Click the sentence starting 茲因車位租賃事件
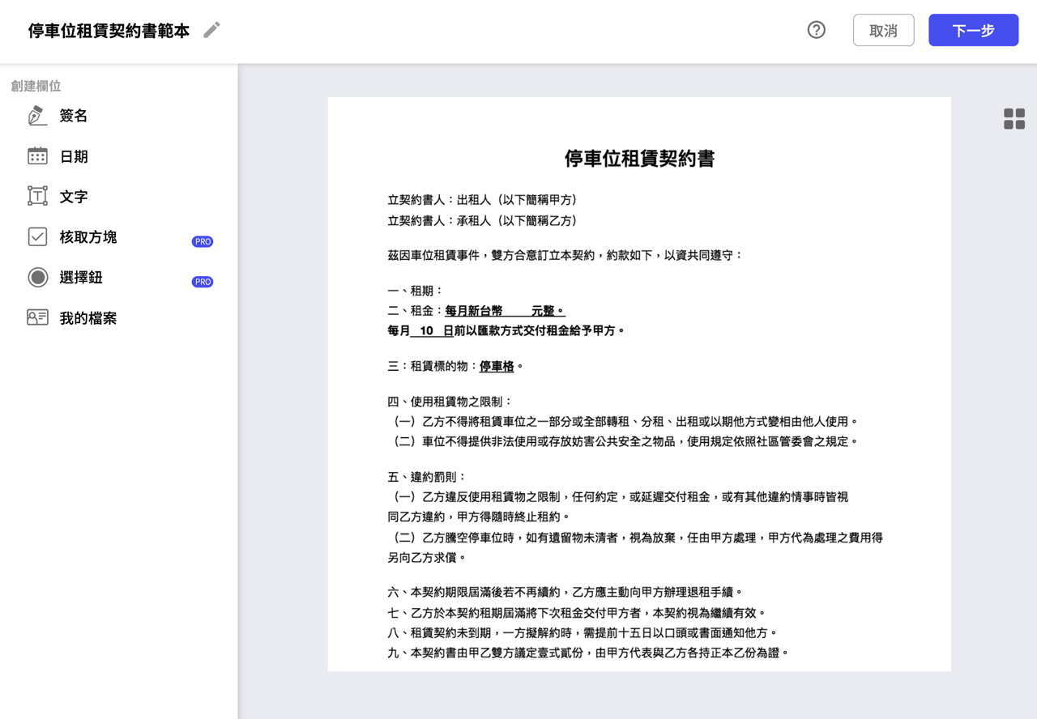This screenshot has width=1037, height=719. [x=565, y=255]
